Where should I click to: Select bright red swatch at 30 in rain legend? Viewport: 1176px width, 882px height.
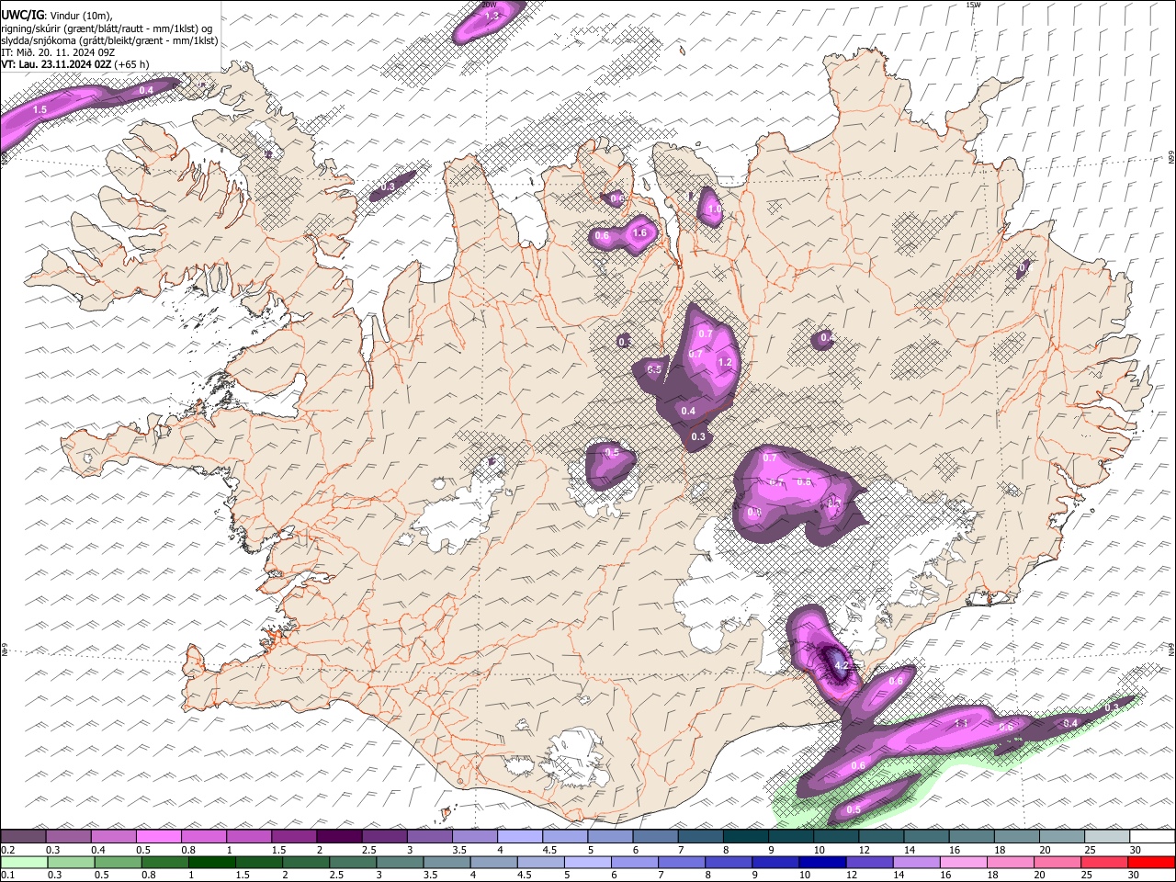click(1151, 862)
